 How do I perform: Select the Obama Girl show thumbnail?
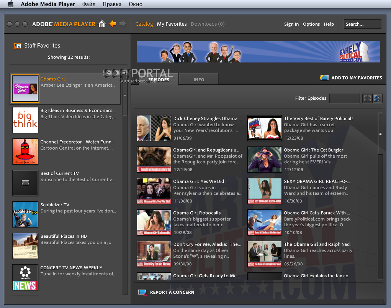tap(25, 89)
